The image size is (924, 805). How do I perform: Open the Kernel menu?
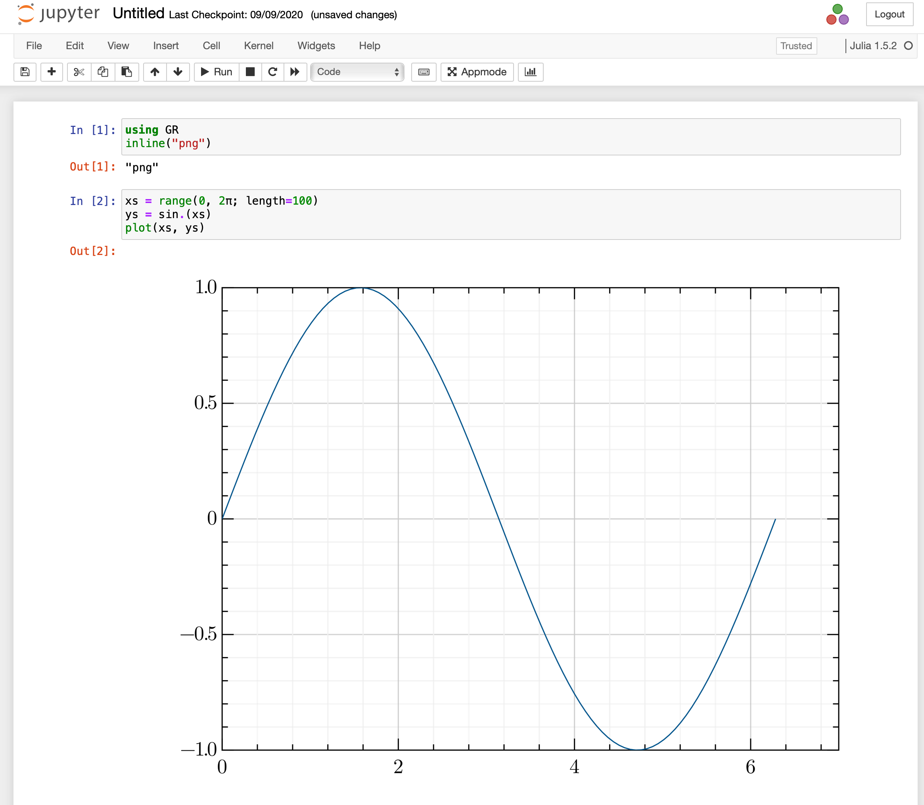click(x=258, y=46)
